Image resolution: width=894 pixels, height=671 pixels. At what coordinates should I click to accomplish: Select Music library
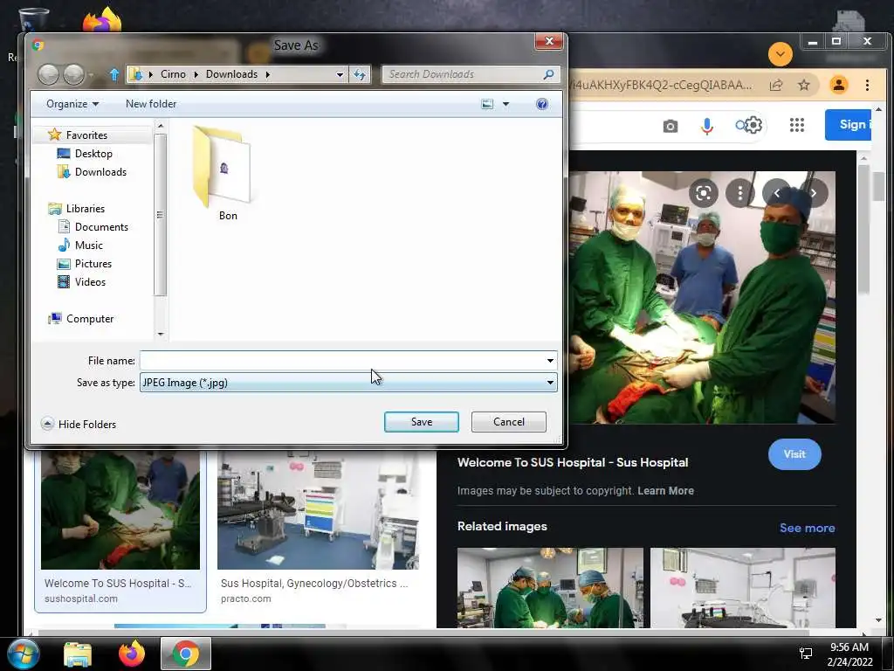pos(88,245)
